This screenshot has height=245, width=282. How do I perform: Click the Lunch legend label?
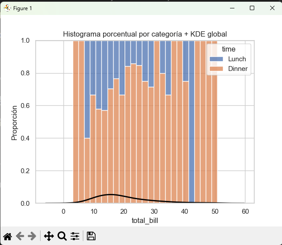coord(237,59)
